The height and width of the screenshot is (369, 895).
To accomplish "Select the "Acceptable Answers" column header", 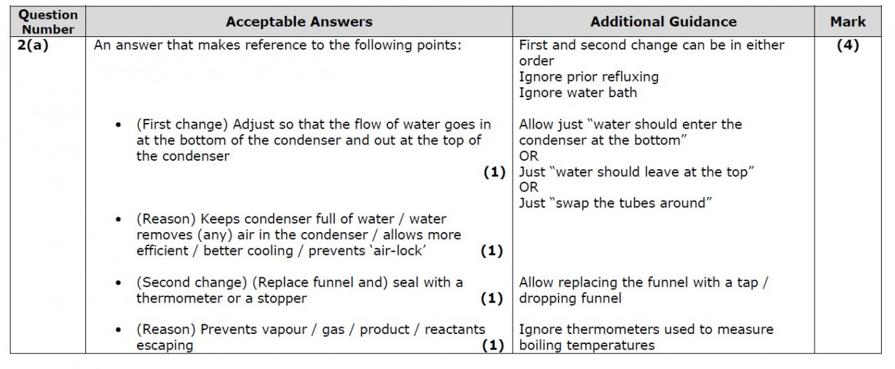I will pos(299,22).
